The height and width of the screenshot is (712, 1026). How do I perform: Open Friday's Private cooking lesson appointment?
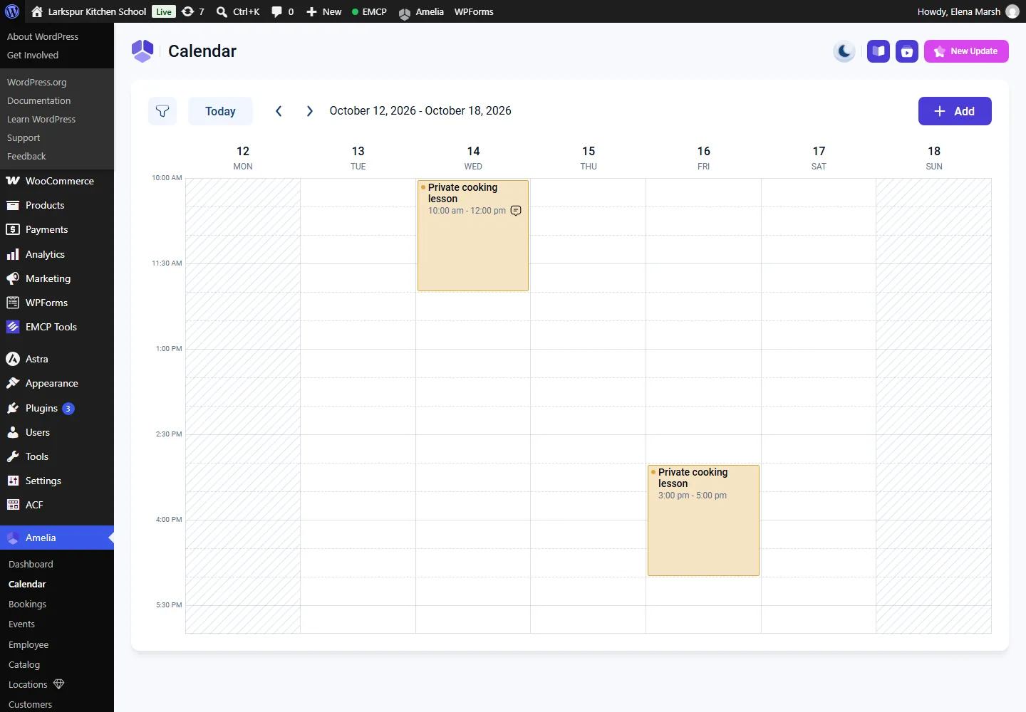(x=703, y=520)
